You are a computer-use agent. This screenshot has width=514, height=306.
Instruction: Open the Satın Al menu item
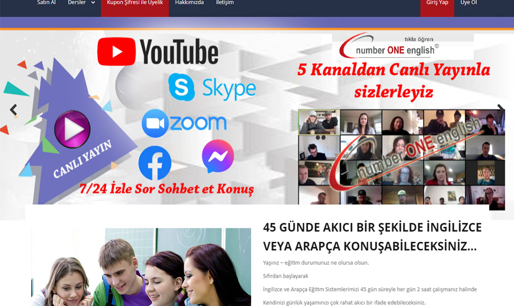click(46, 3)
